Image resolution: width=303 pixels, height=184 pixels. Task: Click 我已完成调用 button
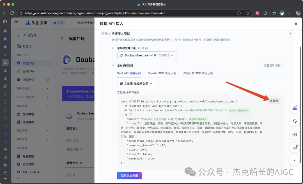point(129,176)
